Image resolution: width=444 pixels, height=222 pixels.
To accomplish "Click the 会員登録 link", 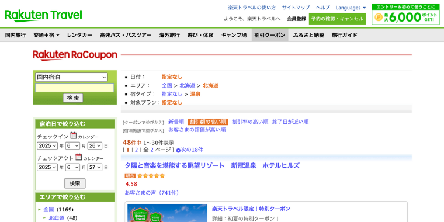I will (x=296, y=19).
